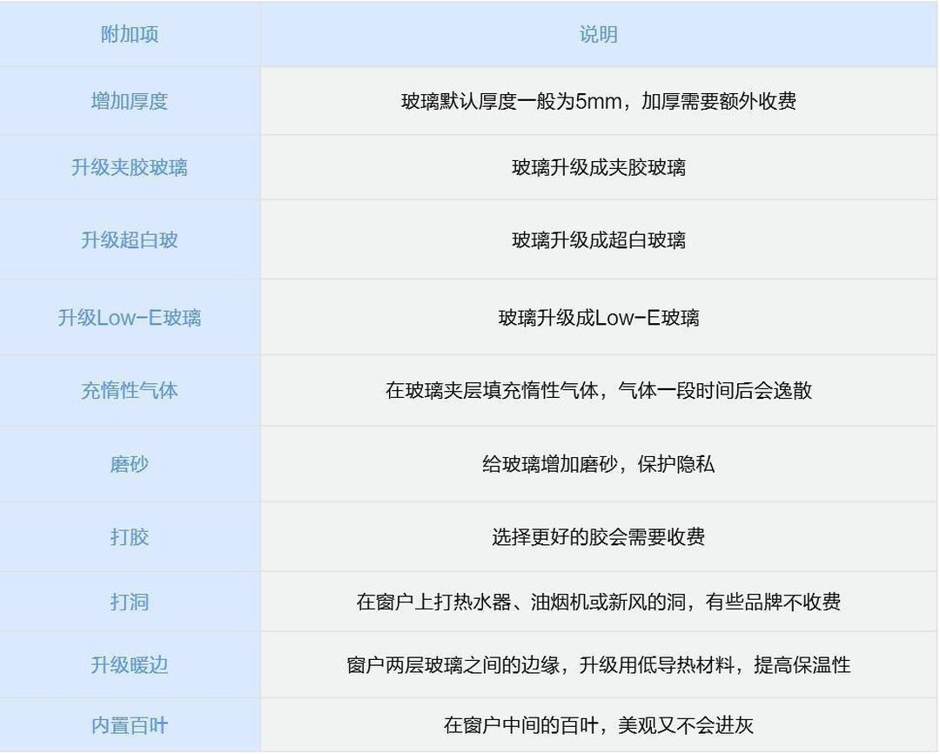Viewport: 940px width, 754px height.
Task: Select the 保护隐私 frosted glass description
Action: (598, 464)
